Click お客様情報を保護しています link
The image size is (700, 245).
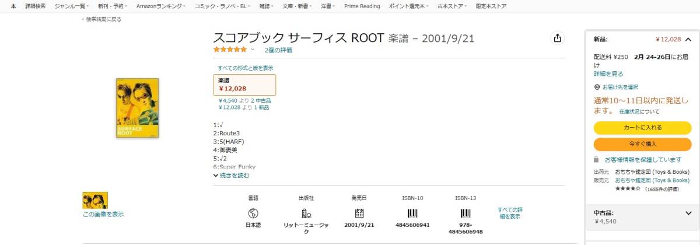pyautogui.click(x=643, y=159)
